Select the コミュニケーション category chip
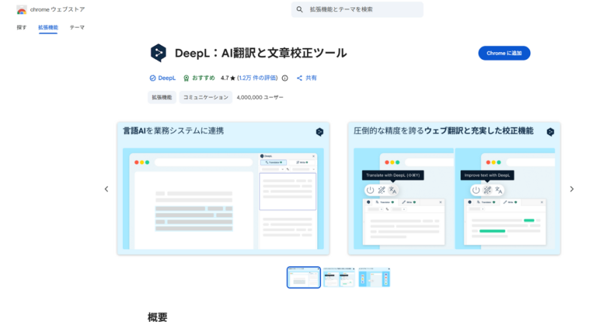 [x=206, y=97]
